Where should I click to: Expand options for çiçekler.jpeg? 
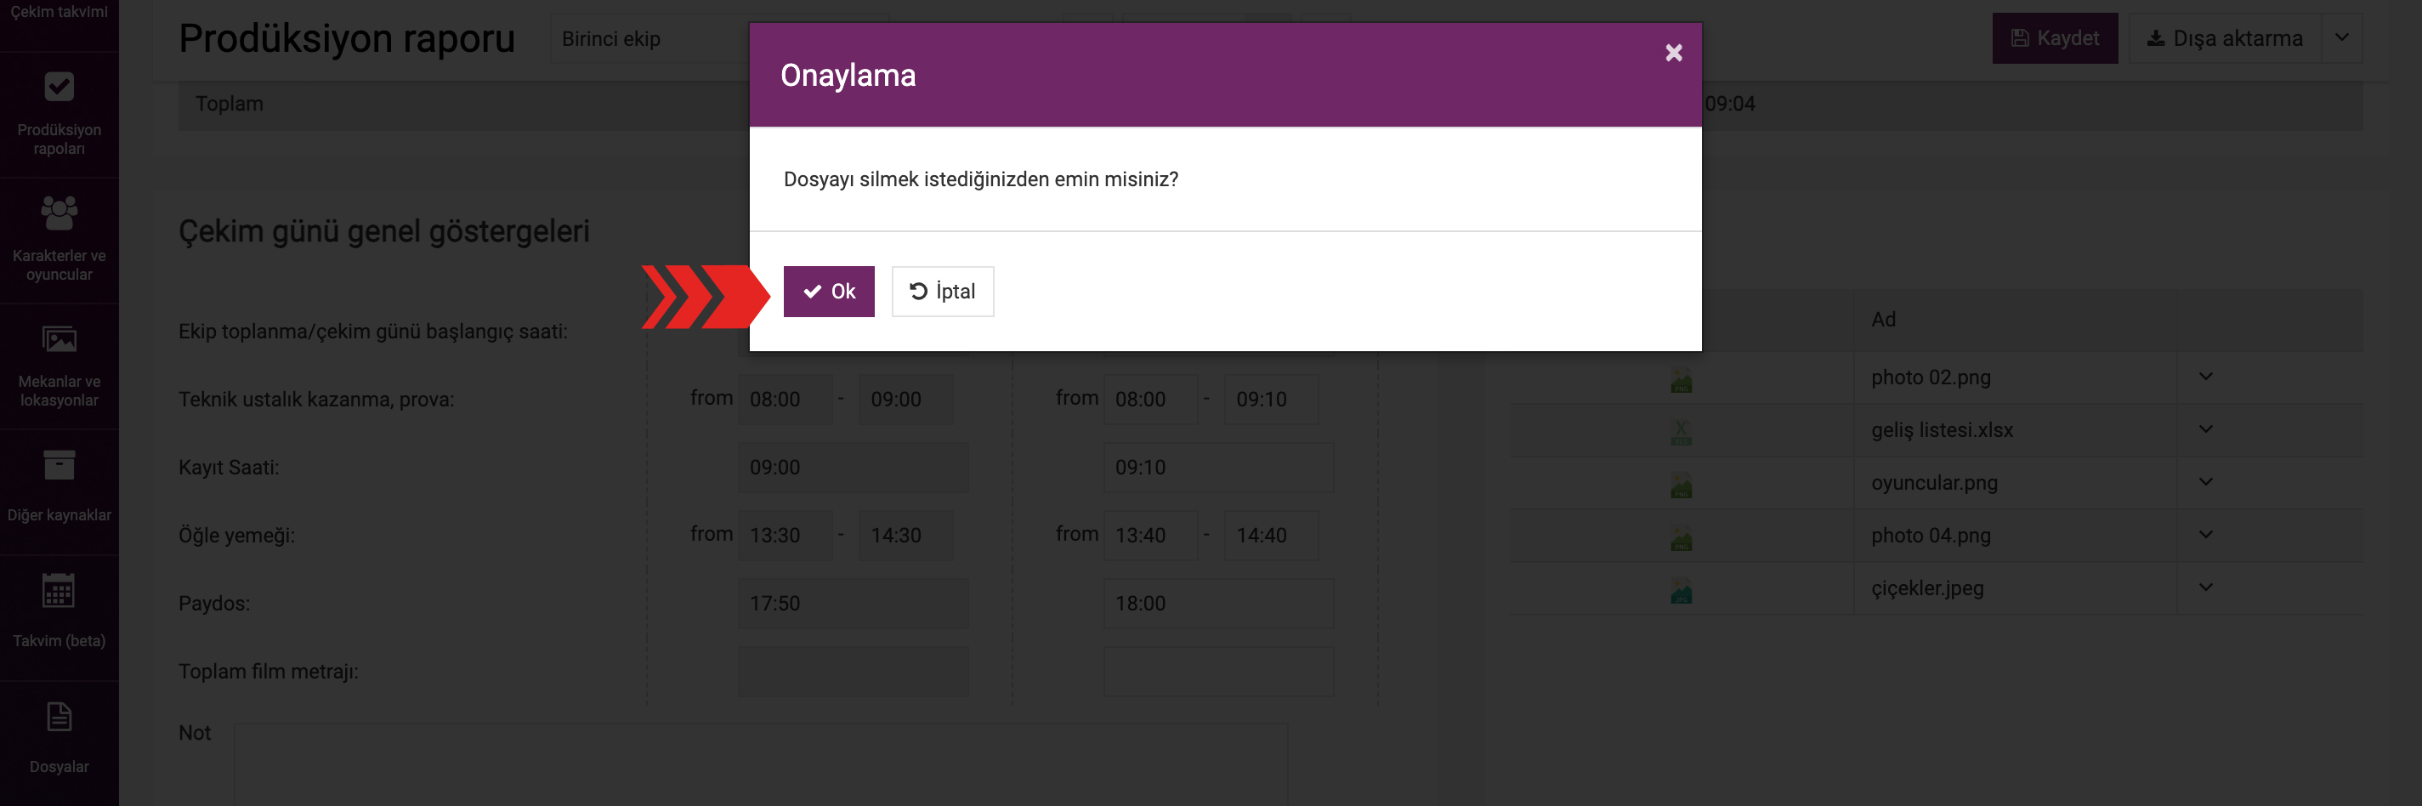click(2206, 587)
